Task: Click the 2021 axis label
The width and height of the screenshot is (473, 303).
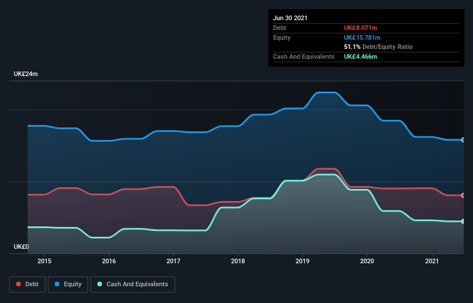Action: point(432,261)
